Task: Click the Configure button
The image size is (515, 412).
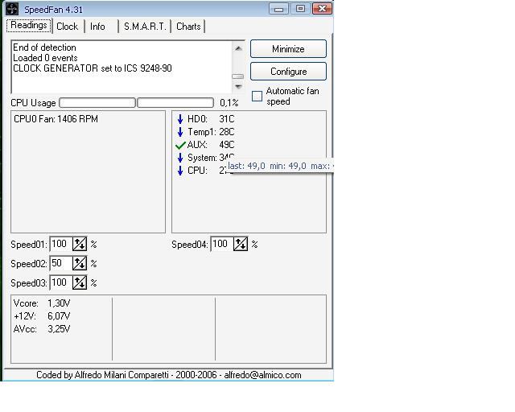Action: [x=288, y=72]
